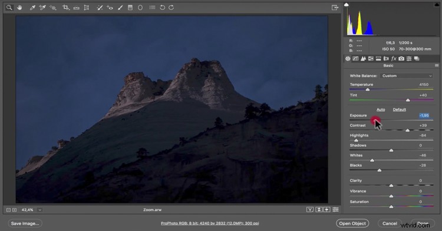The height and width of the screenshot is (231, 442).
Task: Select the Spot Removal tool
Action: 100,8
